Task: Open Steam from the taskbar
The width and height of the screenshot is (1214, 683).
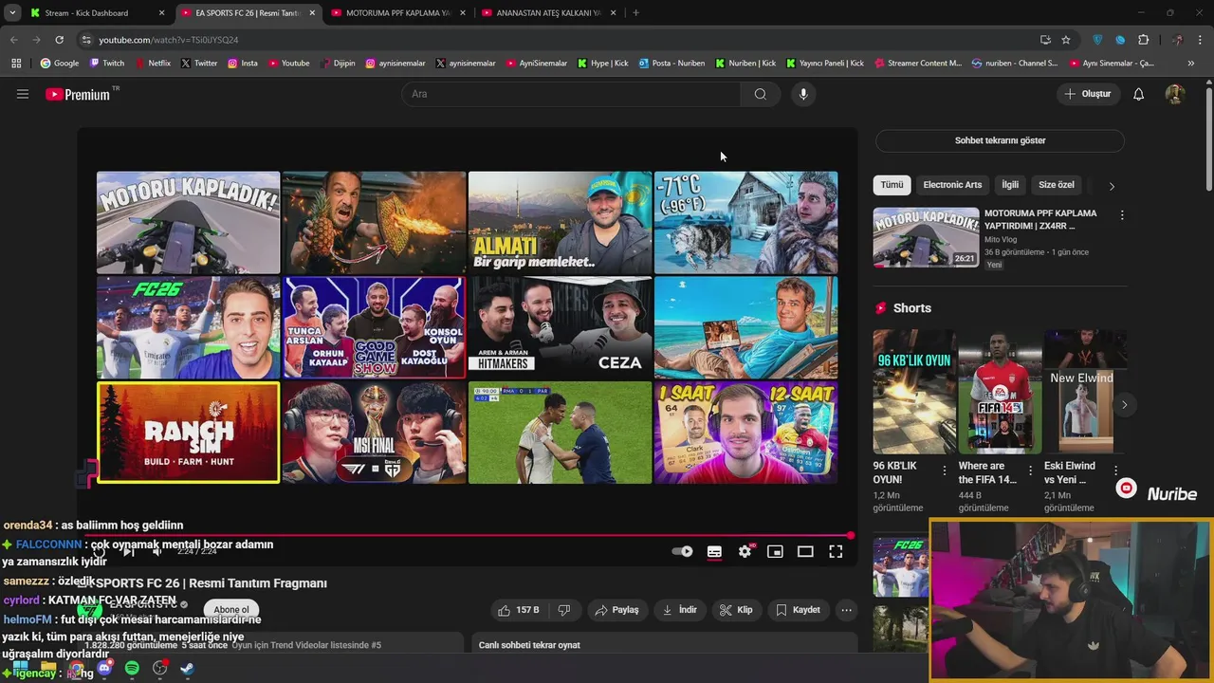Action: coord(187,669)
